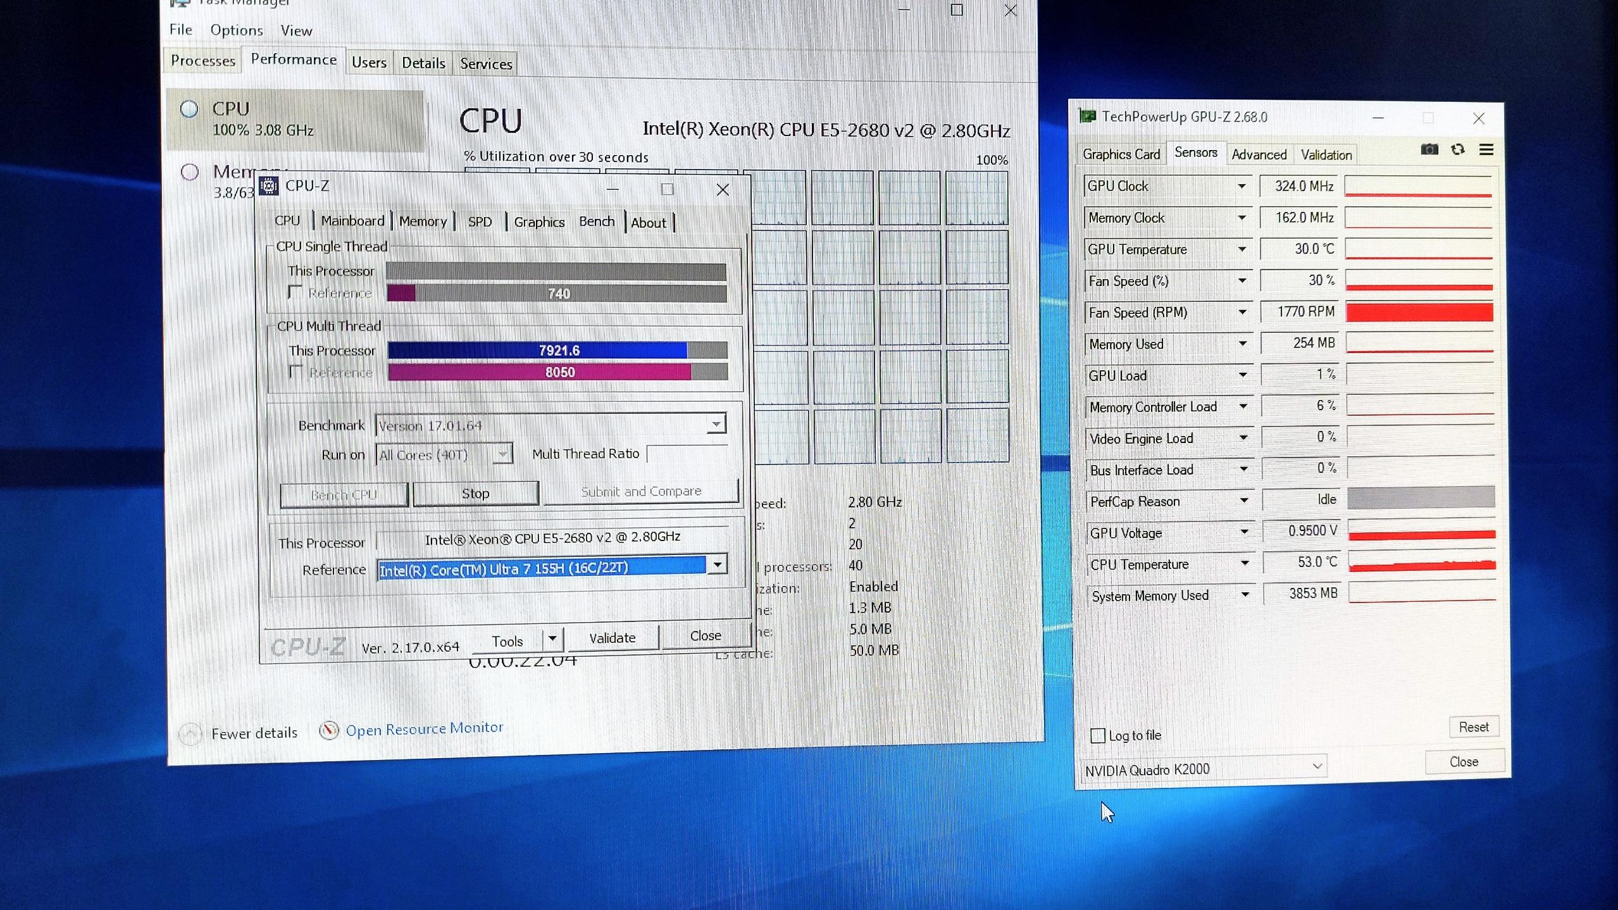This screenshot has height=910, width=1618.
Task: Click the Fan Speed RPM red graph bar
Action: (1419, 312)
